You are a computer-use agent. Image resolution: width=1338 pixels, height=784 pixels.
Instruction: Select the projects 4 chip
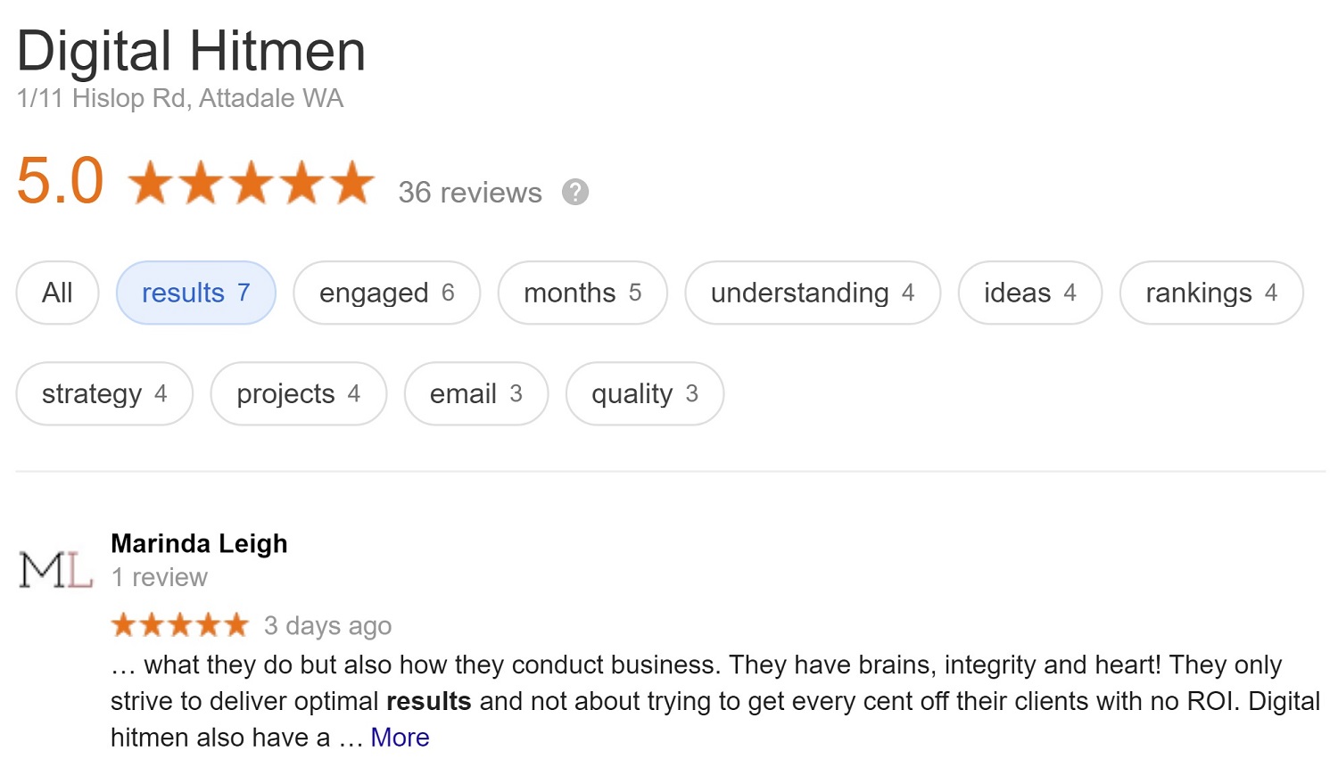299,393
